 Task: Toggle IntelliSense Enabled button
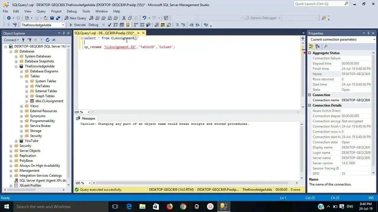pos(128,25)
